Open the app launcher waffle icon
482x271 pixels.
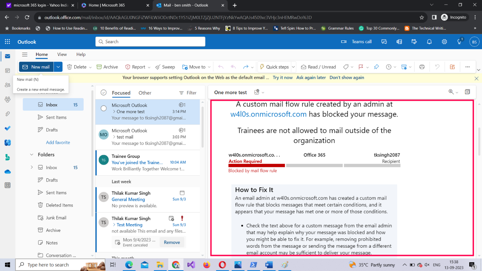(x=7, y=42)
